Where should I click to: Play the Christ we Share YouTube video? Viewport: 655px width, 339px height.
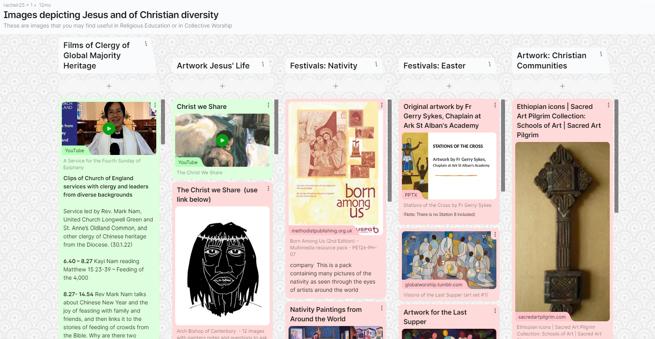pyautogui.click(x=222, y=140)
